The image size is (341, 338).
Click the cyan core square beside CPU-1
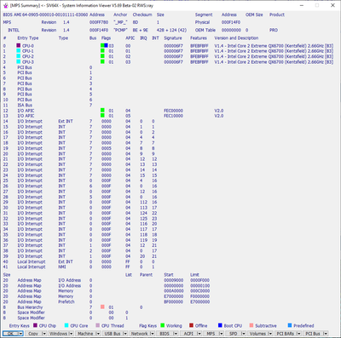(19, 51)
